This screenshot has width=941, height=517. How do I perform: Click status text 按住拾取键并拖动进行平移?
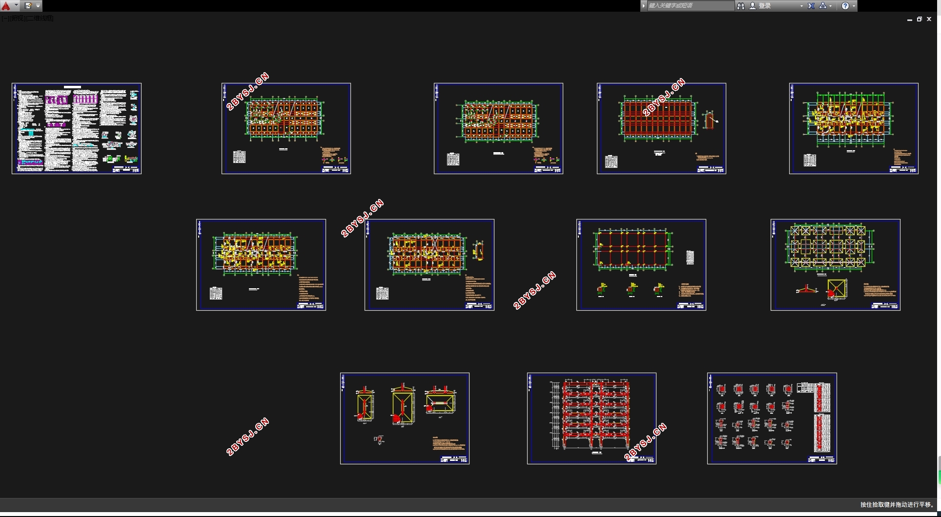897,505
